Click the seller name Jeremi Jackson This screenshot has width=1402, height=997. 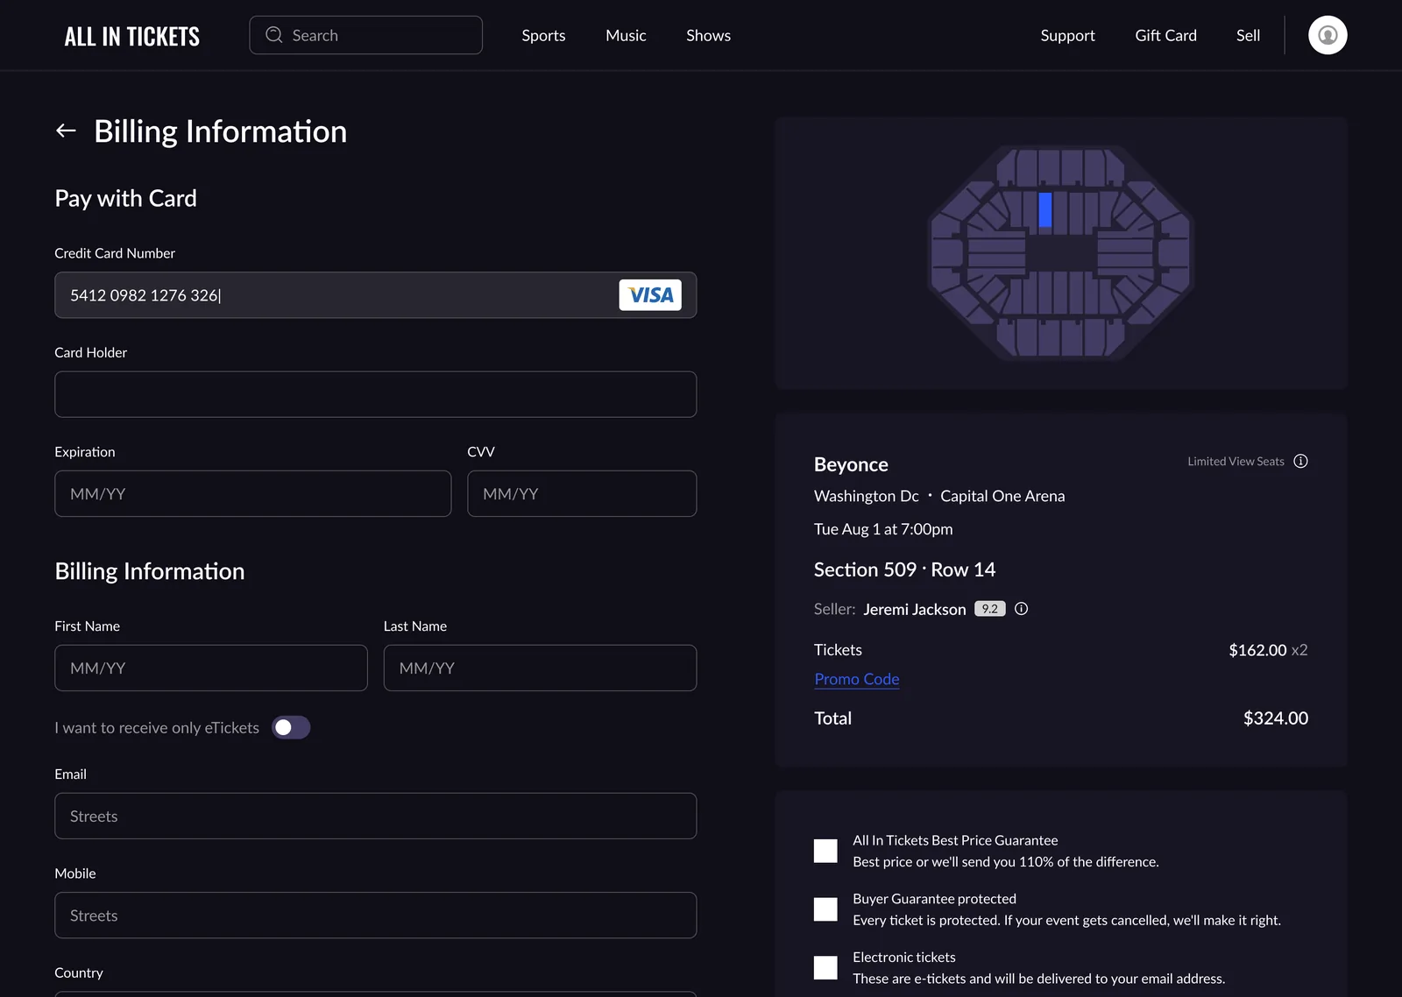tap(914, 609)
